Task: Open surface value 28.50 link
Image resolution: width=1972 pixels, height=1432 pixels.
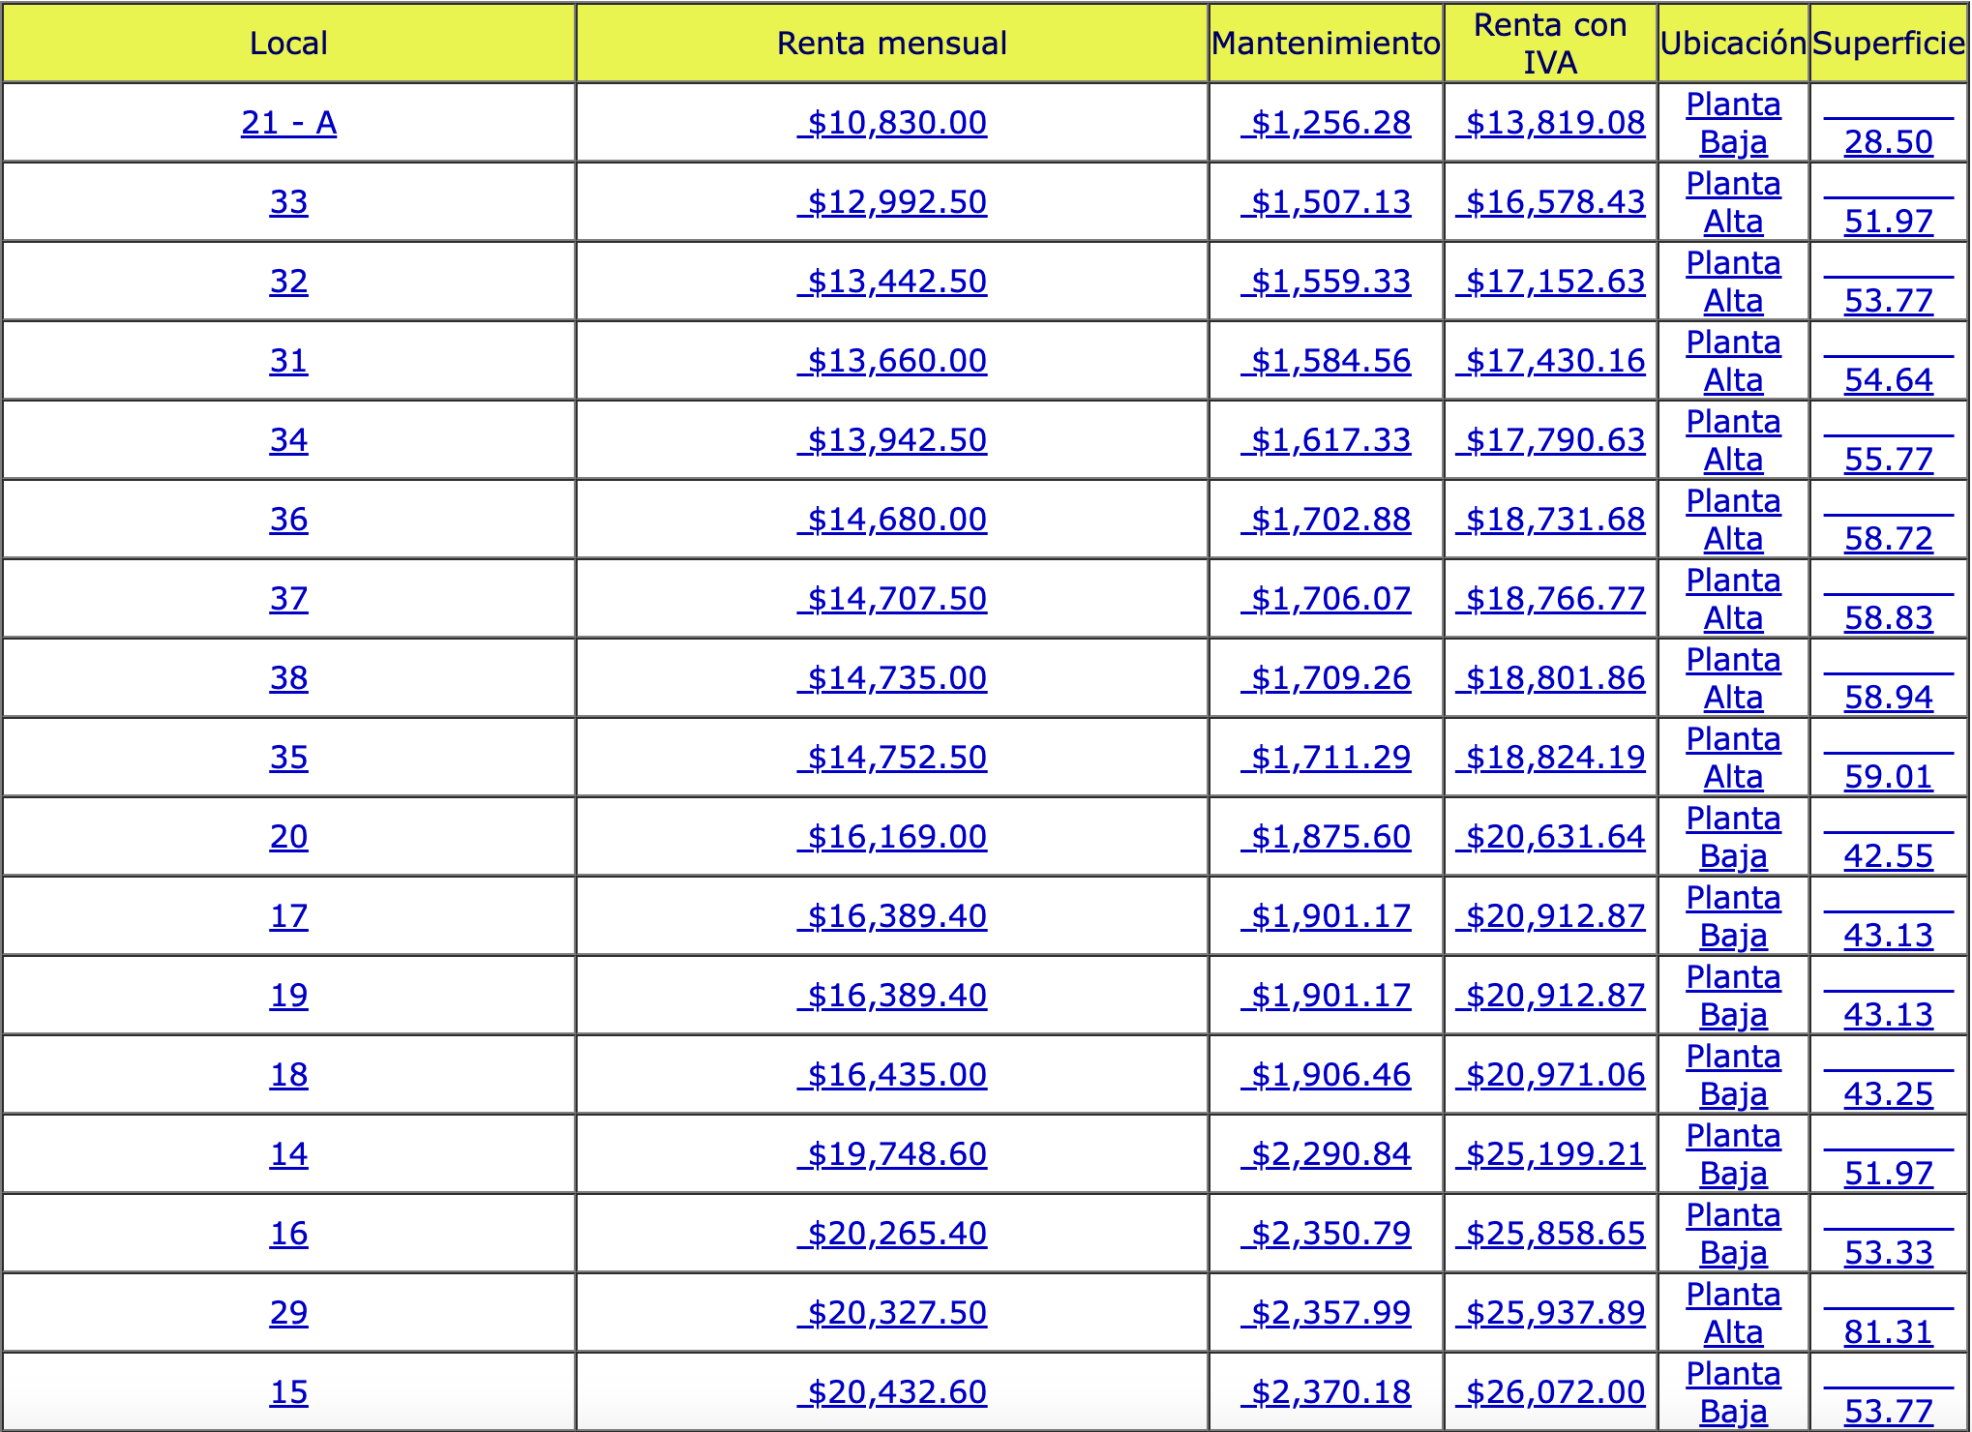Action: click(x=1887, y=141)
